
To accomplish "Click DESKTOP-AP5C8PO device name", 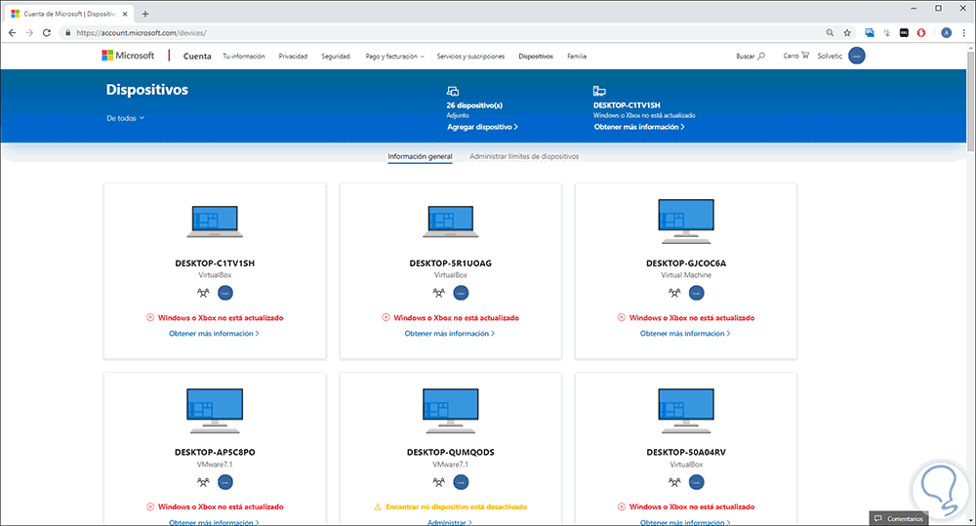I will pyautogui.click(x=215, y=453).
